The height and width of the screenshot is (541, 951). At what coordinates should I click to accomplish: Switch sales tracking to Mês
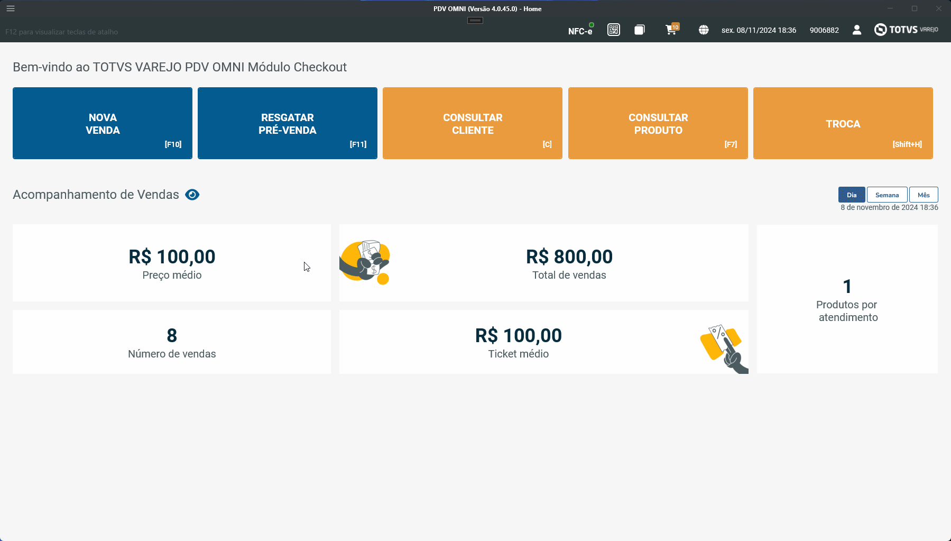pyautogui.click(x=924, y=195)
